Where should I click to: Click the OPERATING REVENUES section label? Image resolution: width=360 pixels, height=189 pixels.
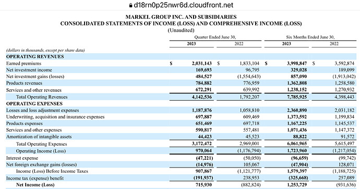(x=35, y=56)
